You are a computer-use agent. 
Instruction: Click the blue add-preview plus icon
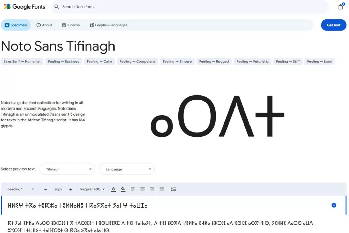(x=334, y=205)
